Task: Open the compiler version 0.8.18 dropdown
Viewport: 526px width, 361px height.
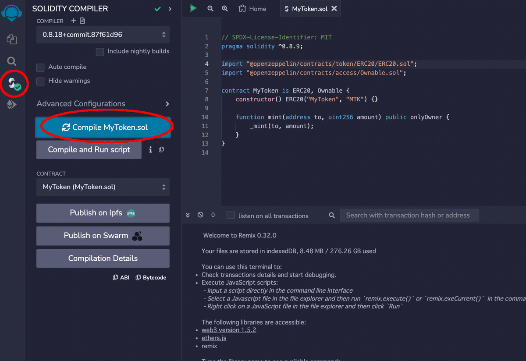Action: pos(103,34)
